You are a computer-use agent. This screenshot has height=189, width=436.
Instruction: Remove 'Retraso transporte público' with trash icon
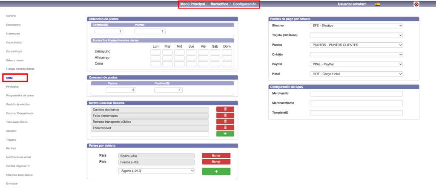pyautogui.click(x=225, y=122)
